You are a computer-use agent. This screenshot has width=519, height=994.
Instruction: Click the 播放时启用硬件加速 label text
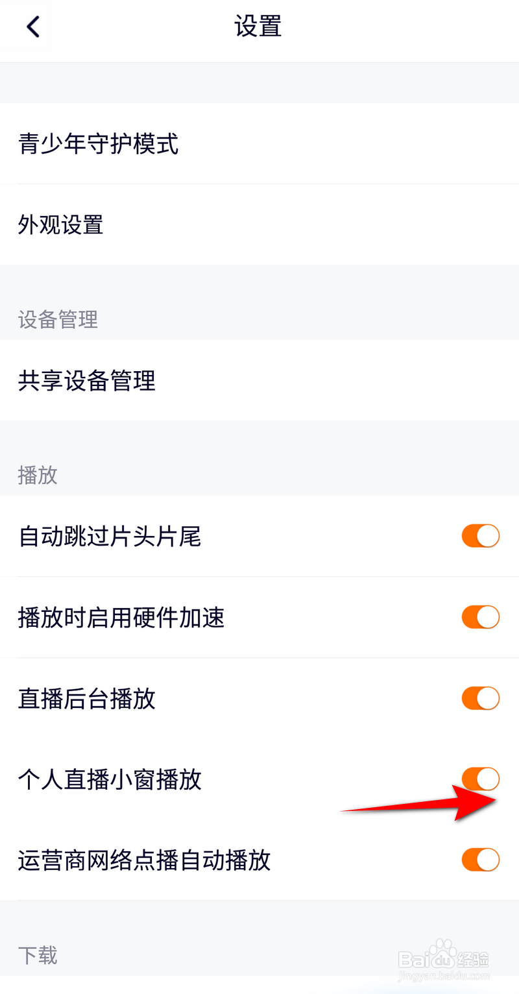click(x=121, y=618)
